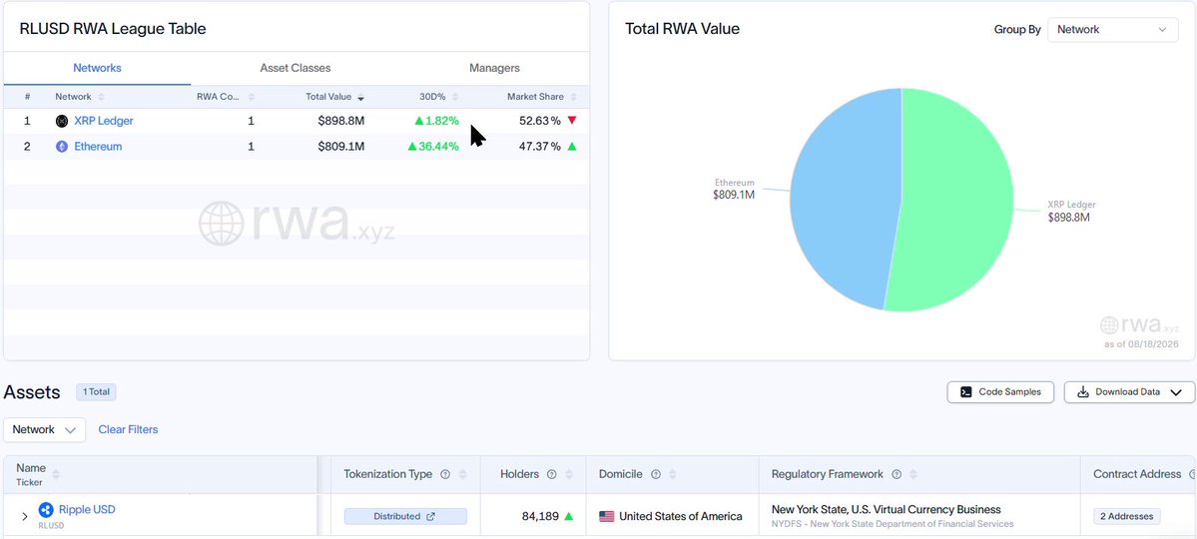Image resolution: width=1197 pixels, height=539 pixels.
Task: Sort by Total Value column arrow
Action: (x=360, y=97)
